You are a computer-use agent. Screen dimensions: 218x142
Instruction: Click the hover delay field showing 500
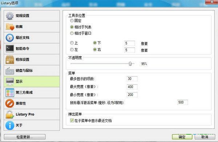pyautogui.click(x=182, y=102)
